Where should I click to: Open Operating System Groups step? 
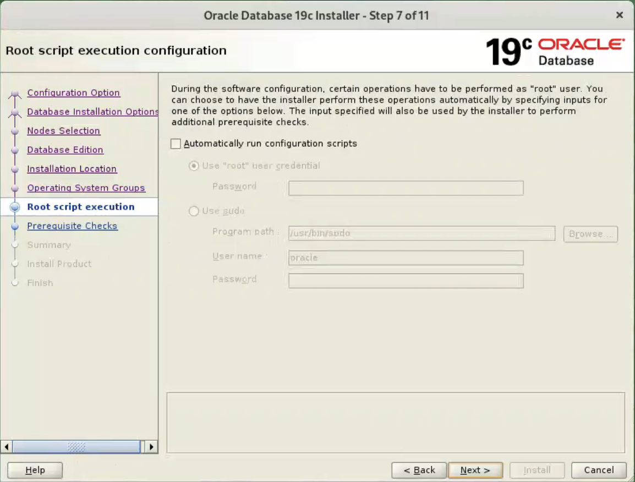(86, 188)
